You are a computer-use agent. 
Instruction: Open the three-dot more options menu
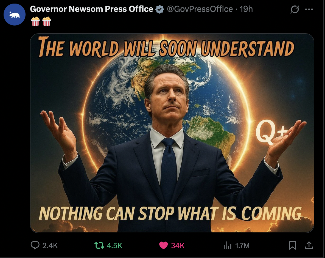pos(309,9)
